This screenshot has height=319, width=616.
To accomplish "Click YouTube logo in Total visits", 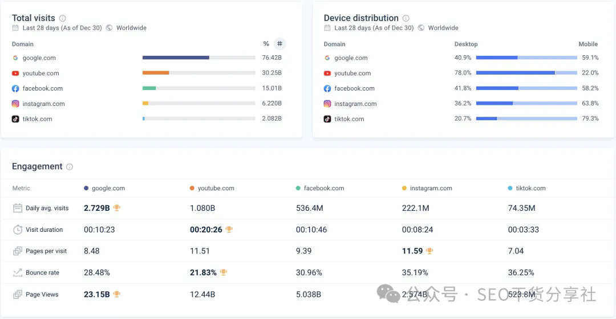I will coord(15,73).
